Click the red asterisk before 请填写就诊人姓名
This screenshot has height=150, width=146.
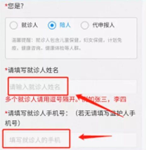point(6,69)
